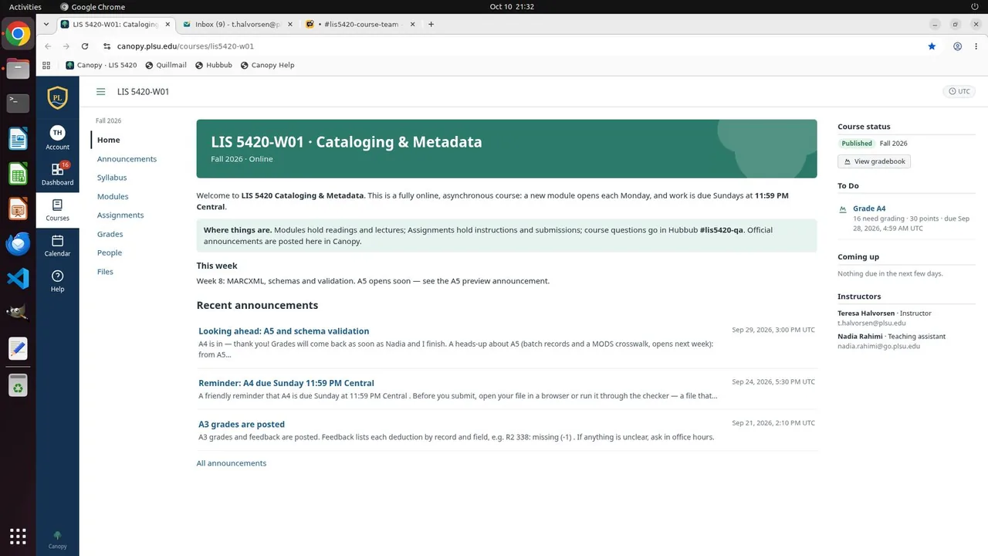Screen dimensions: 988x556
Task: Show Applications grid in the dock
Action: [18, 536]
